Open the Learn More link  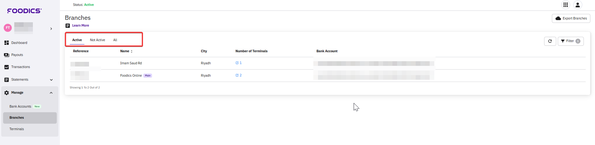80,26
